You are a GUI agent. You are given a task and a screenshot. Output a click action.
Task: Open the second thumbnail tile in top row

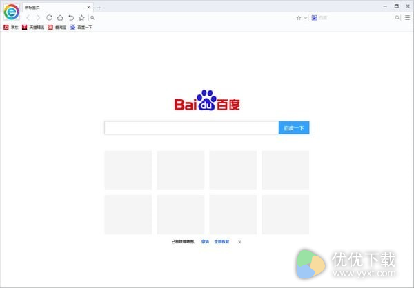tap(181, 170)
